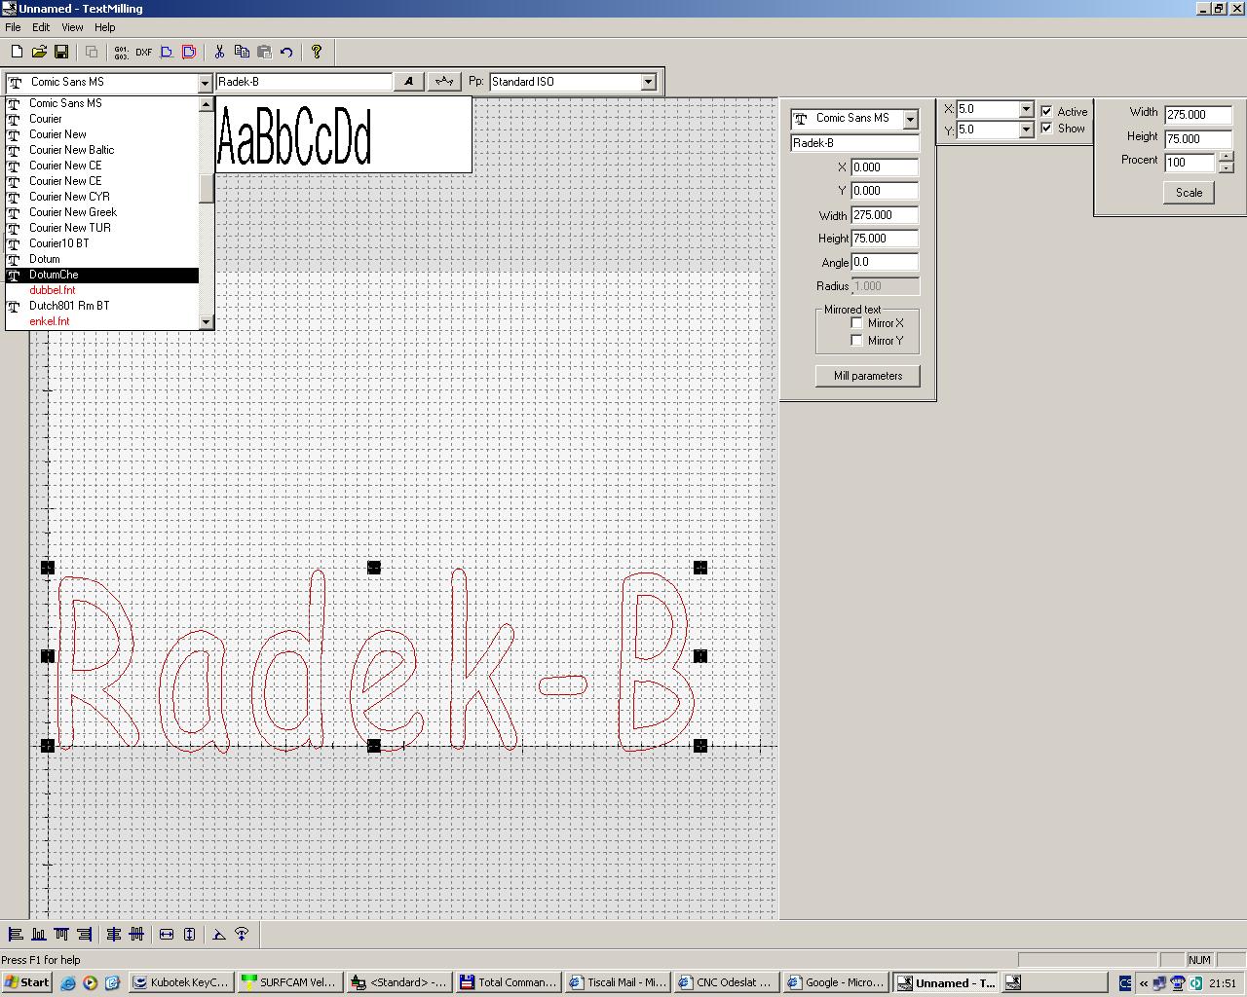Viewport: 1247px width, 997px height.
Task: Enable the Mirror X checkbox
Action: pos(857,323)
